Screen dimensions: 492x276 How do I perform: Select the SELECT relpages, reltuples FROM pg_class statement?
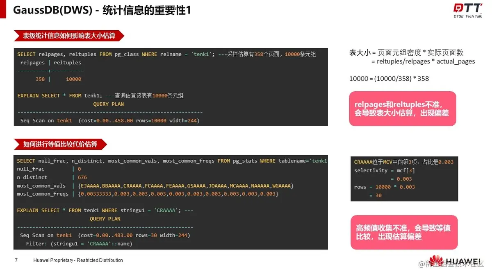point(116,54)
